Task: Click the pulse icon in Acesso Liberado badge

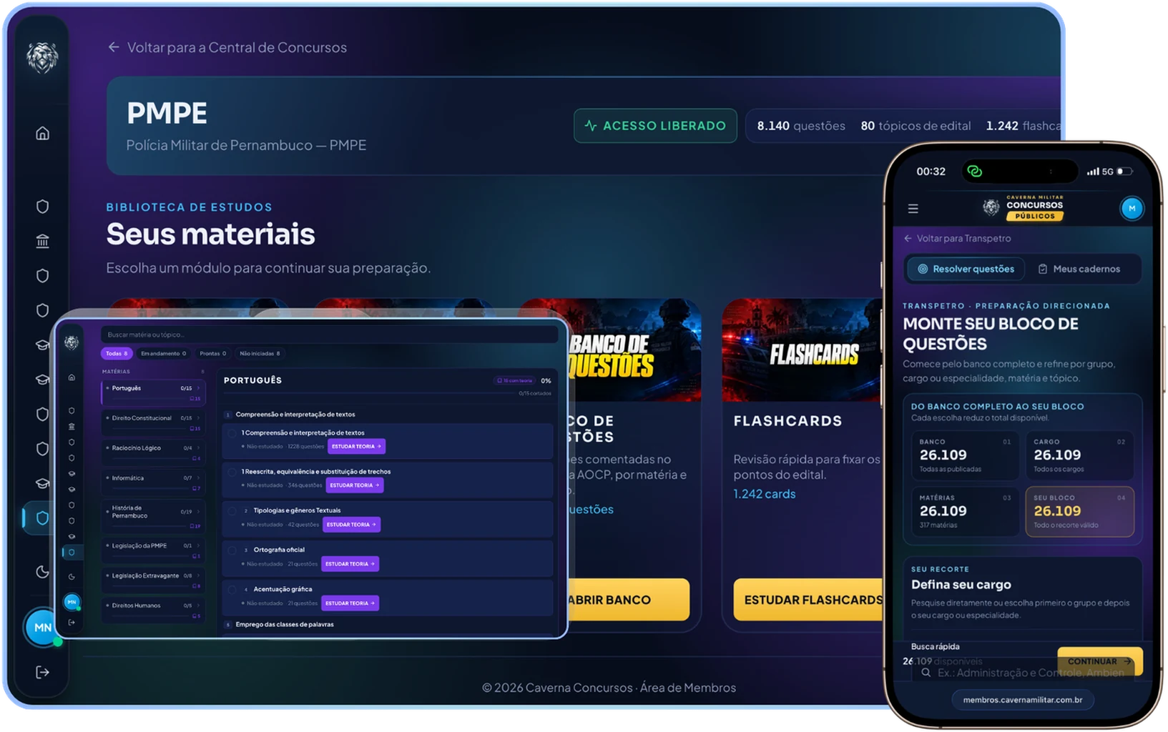Action: pos(591,126)
